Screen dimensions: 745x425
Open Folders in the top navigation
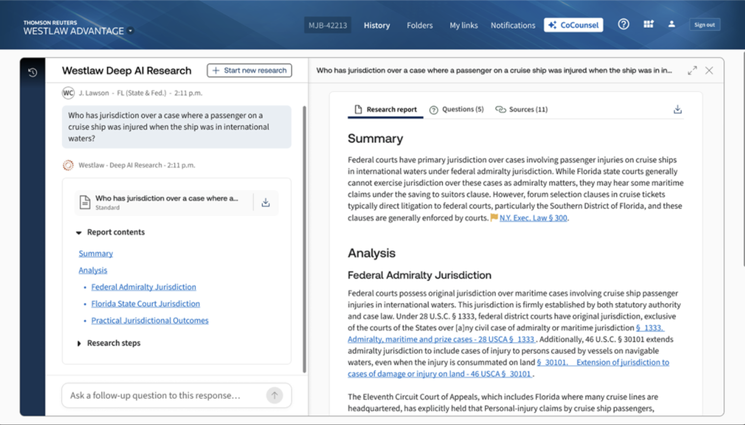tap(420, 25)
